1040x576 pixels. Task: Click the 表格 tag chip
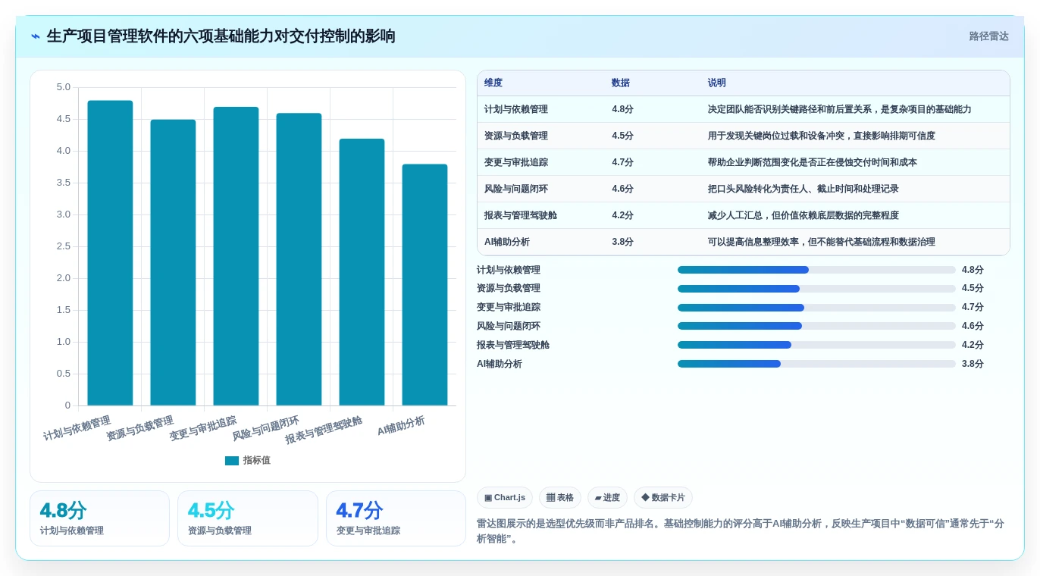click(560, 498)
